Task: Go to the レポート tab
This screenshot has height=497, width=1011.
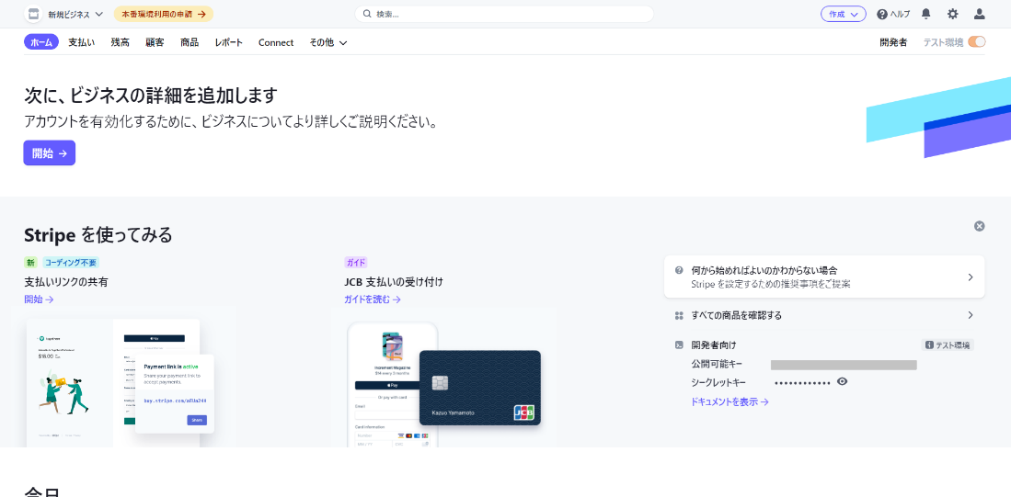Action: tap(229, 42)
